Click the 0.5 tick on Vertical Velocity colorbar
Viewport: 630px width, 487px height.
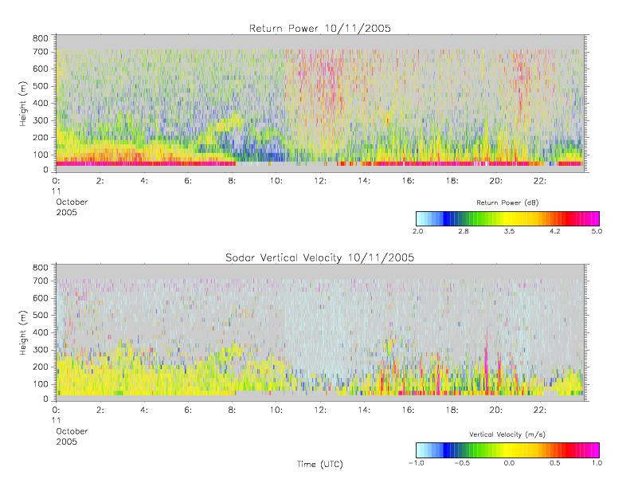tap(555, 463)
